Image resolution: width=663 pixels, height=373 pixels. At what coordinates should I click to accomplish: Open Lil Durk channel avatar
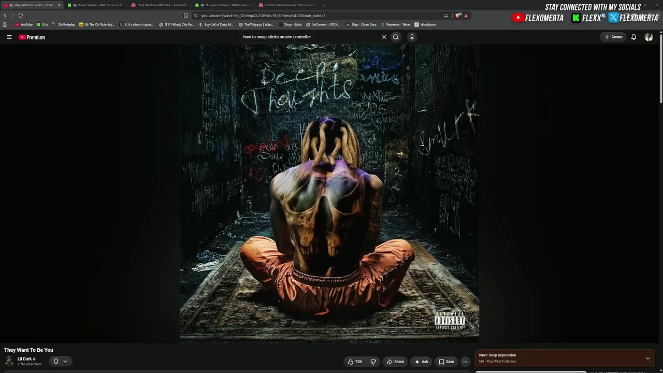point(9,361)
